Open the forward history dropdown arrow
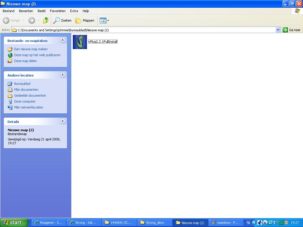This screenshot has height=227, width=303. point(38,20)
